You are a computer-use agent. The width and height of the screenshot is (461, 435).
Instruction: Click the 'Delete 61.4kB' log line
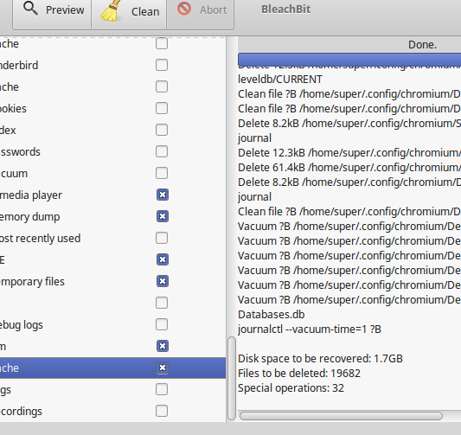coord(349,168)
